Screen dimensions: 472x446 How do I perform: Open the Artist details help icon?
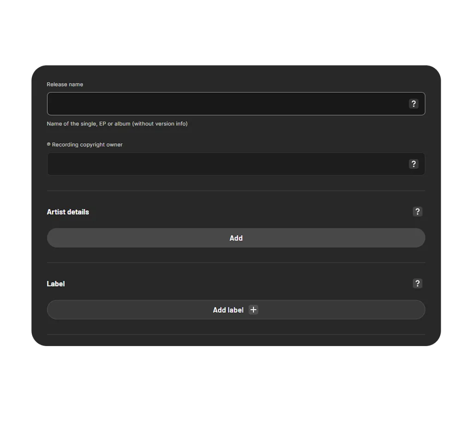(x=418, y=211)
